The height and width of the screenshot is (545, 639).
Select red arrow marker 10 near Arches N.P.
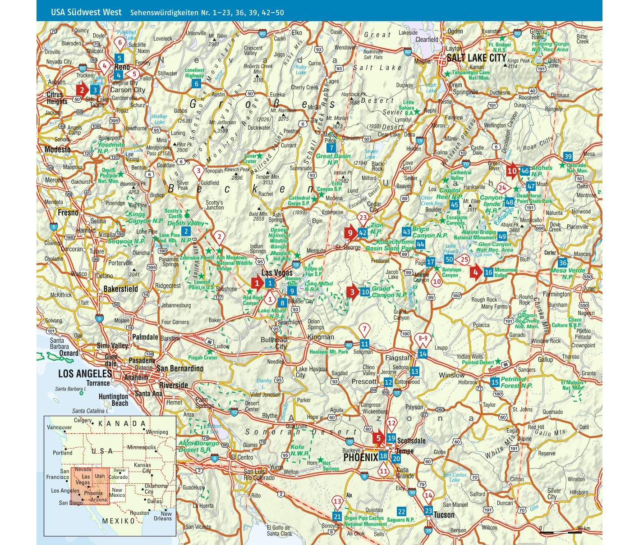pos(512,171)
